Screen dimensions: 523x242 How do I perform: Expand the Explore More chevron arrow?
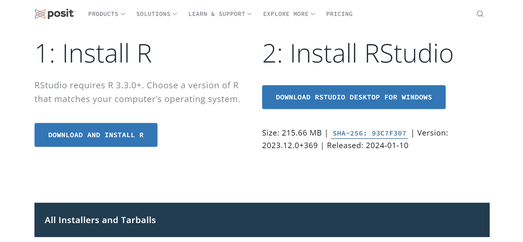point(313,14)
